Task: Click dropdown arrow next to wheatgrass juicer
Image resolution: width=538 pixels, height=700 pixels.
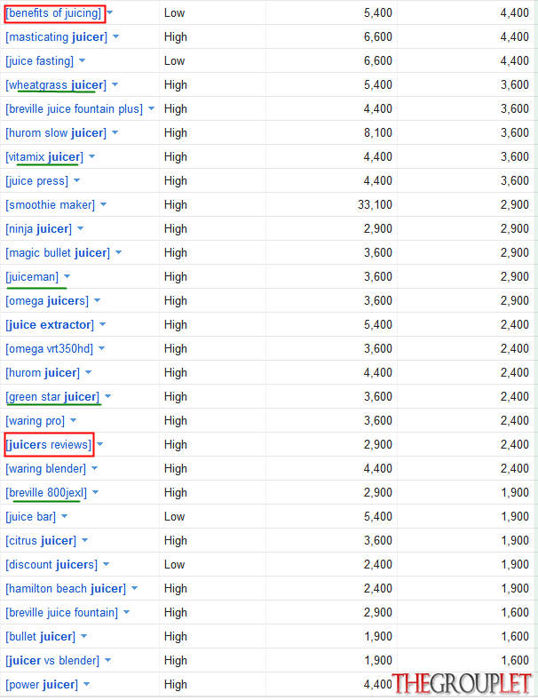Action: click(x=115, y=84)
